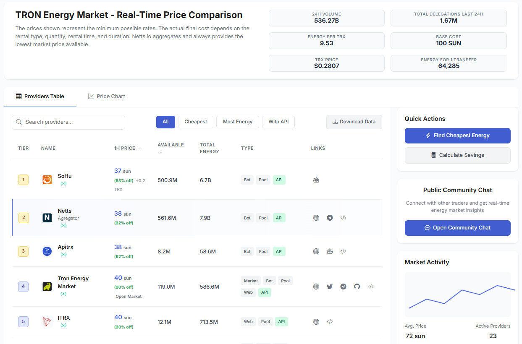Select the All filter
This screenshot has height=344, width=522.
coord(165,122)
